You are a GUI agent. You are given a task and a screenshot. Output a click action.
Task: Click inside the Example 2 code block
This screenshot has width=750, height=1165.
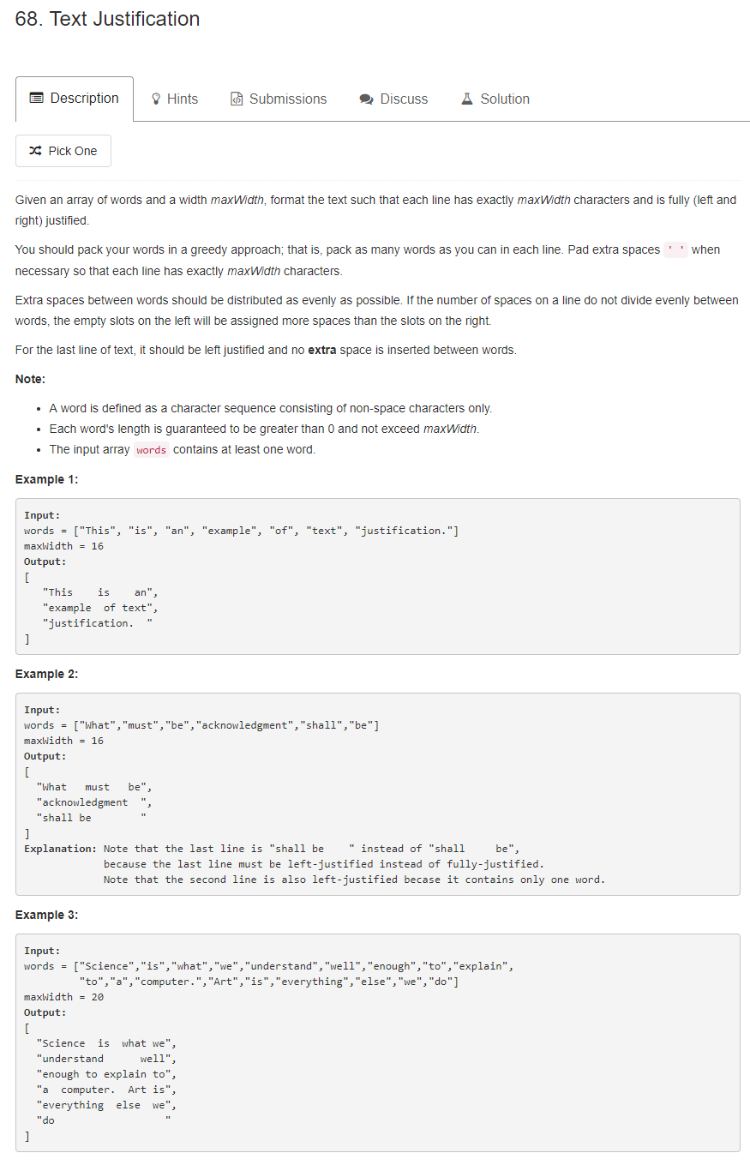click(x=378, y=795)
